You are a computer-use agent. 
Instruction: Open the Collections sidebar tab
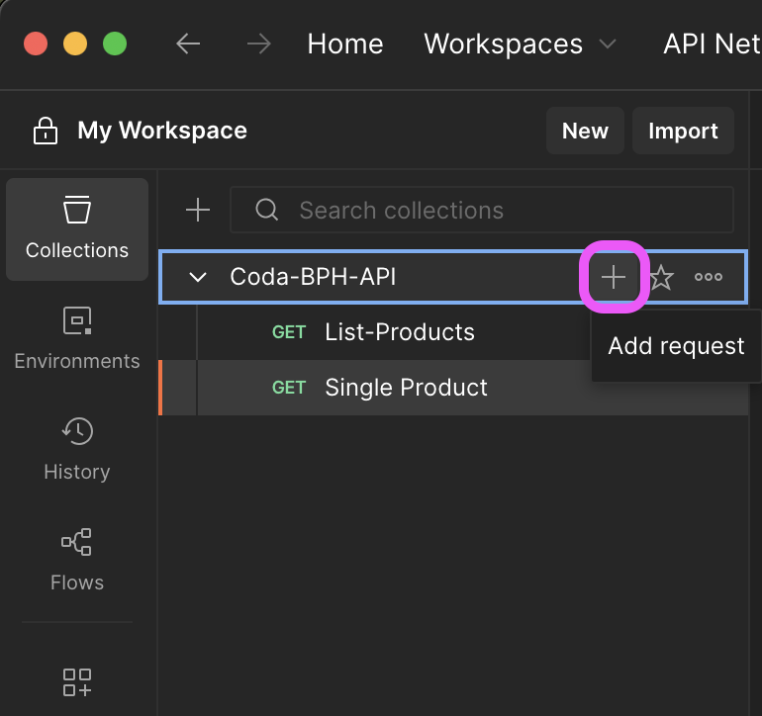click(x=77, y=228)
